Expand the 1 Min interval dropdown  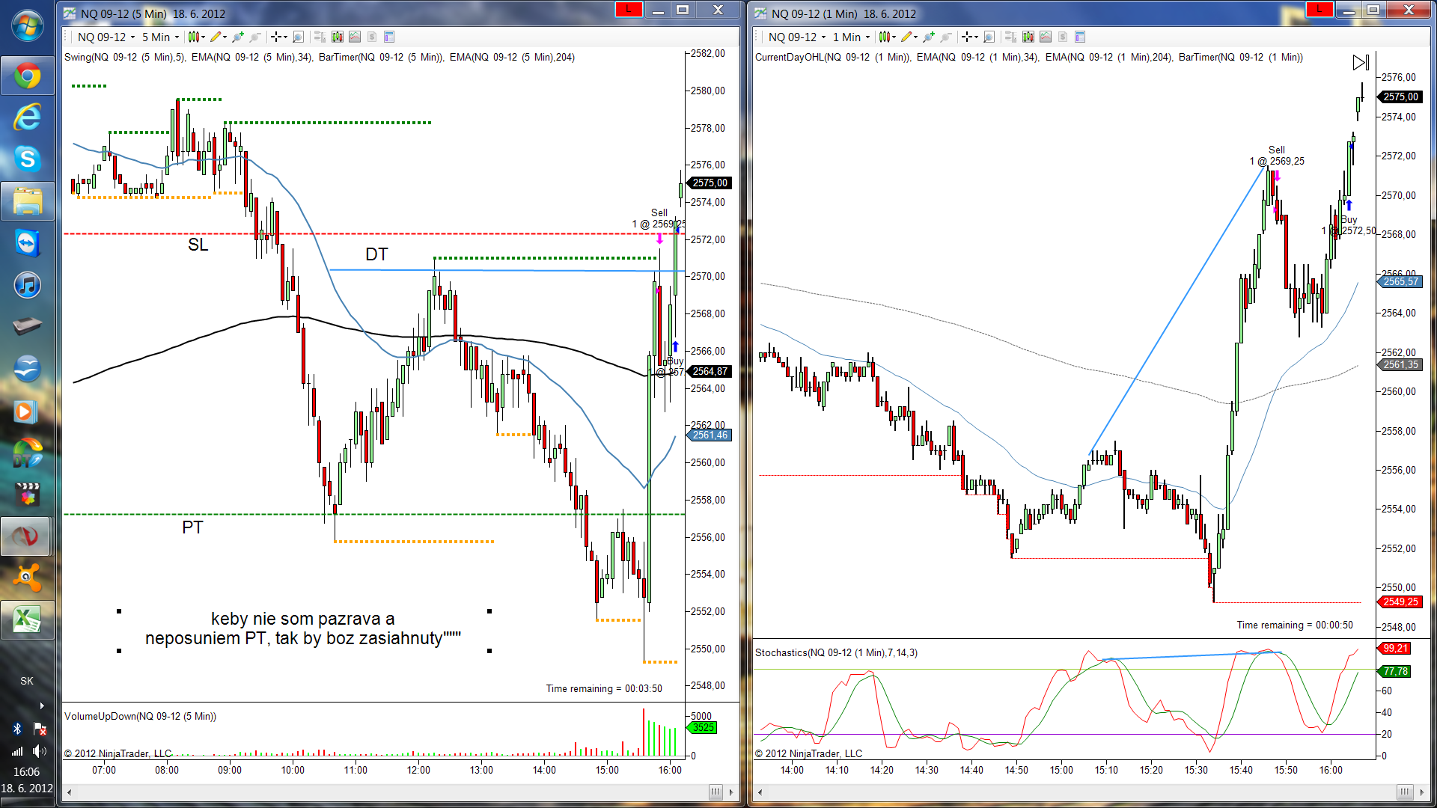click(x=852, y=37)
